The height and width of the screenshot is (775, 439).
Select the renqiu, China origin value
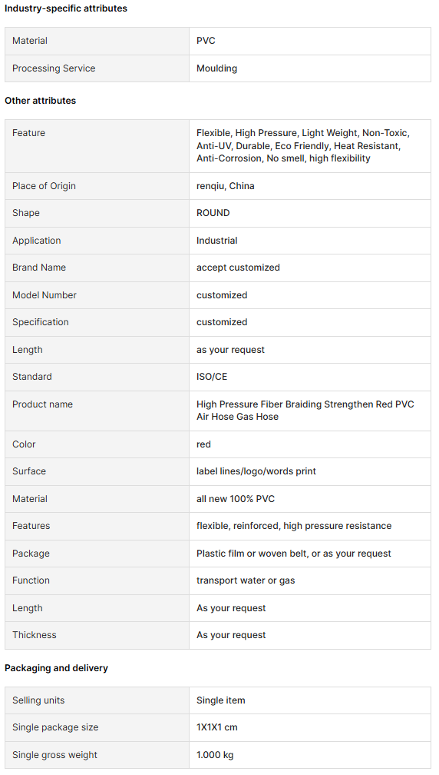tap(226, 186)
